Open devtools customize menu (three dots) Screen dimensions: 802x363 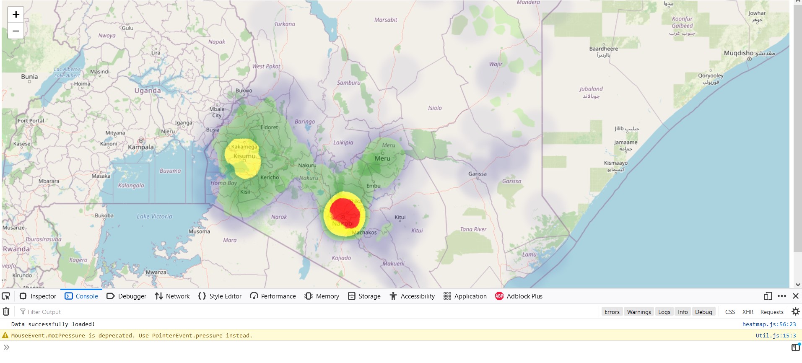click(782, 296)
